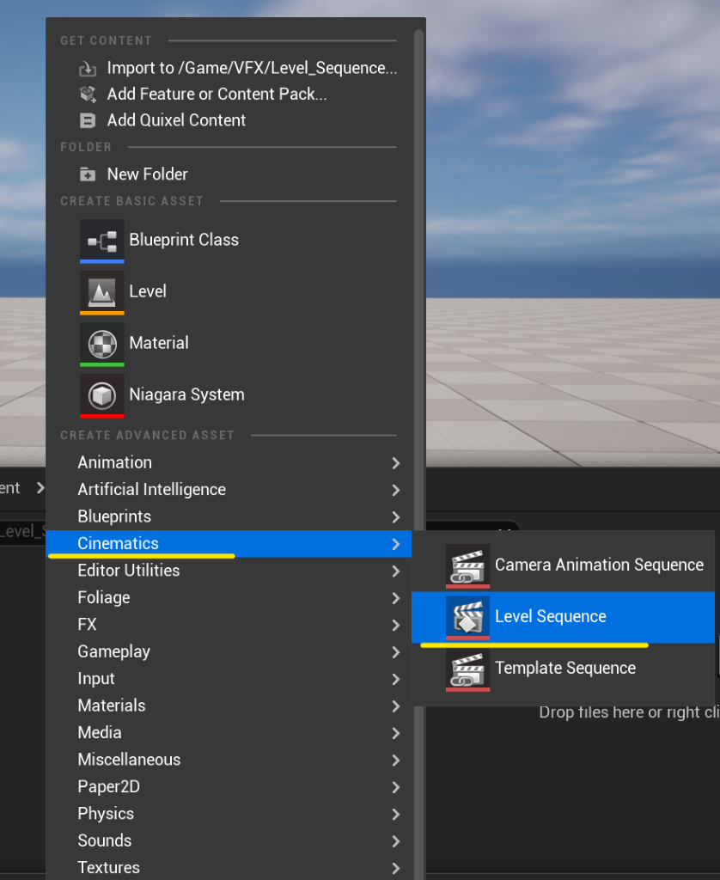This screenshot has height=880, width=720.
Task: Open the Paper2D category
Action: tap(229, 786)
